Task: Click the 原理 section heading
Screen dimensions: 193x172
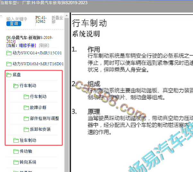Action: pyautogui.click(x=94, y=112)
